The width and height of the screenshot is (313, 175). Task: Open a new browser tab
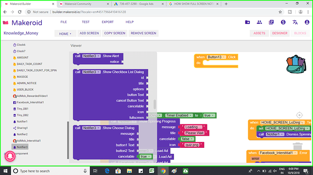(x=226, y=4)
